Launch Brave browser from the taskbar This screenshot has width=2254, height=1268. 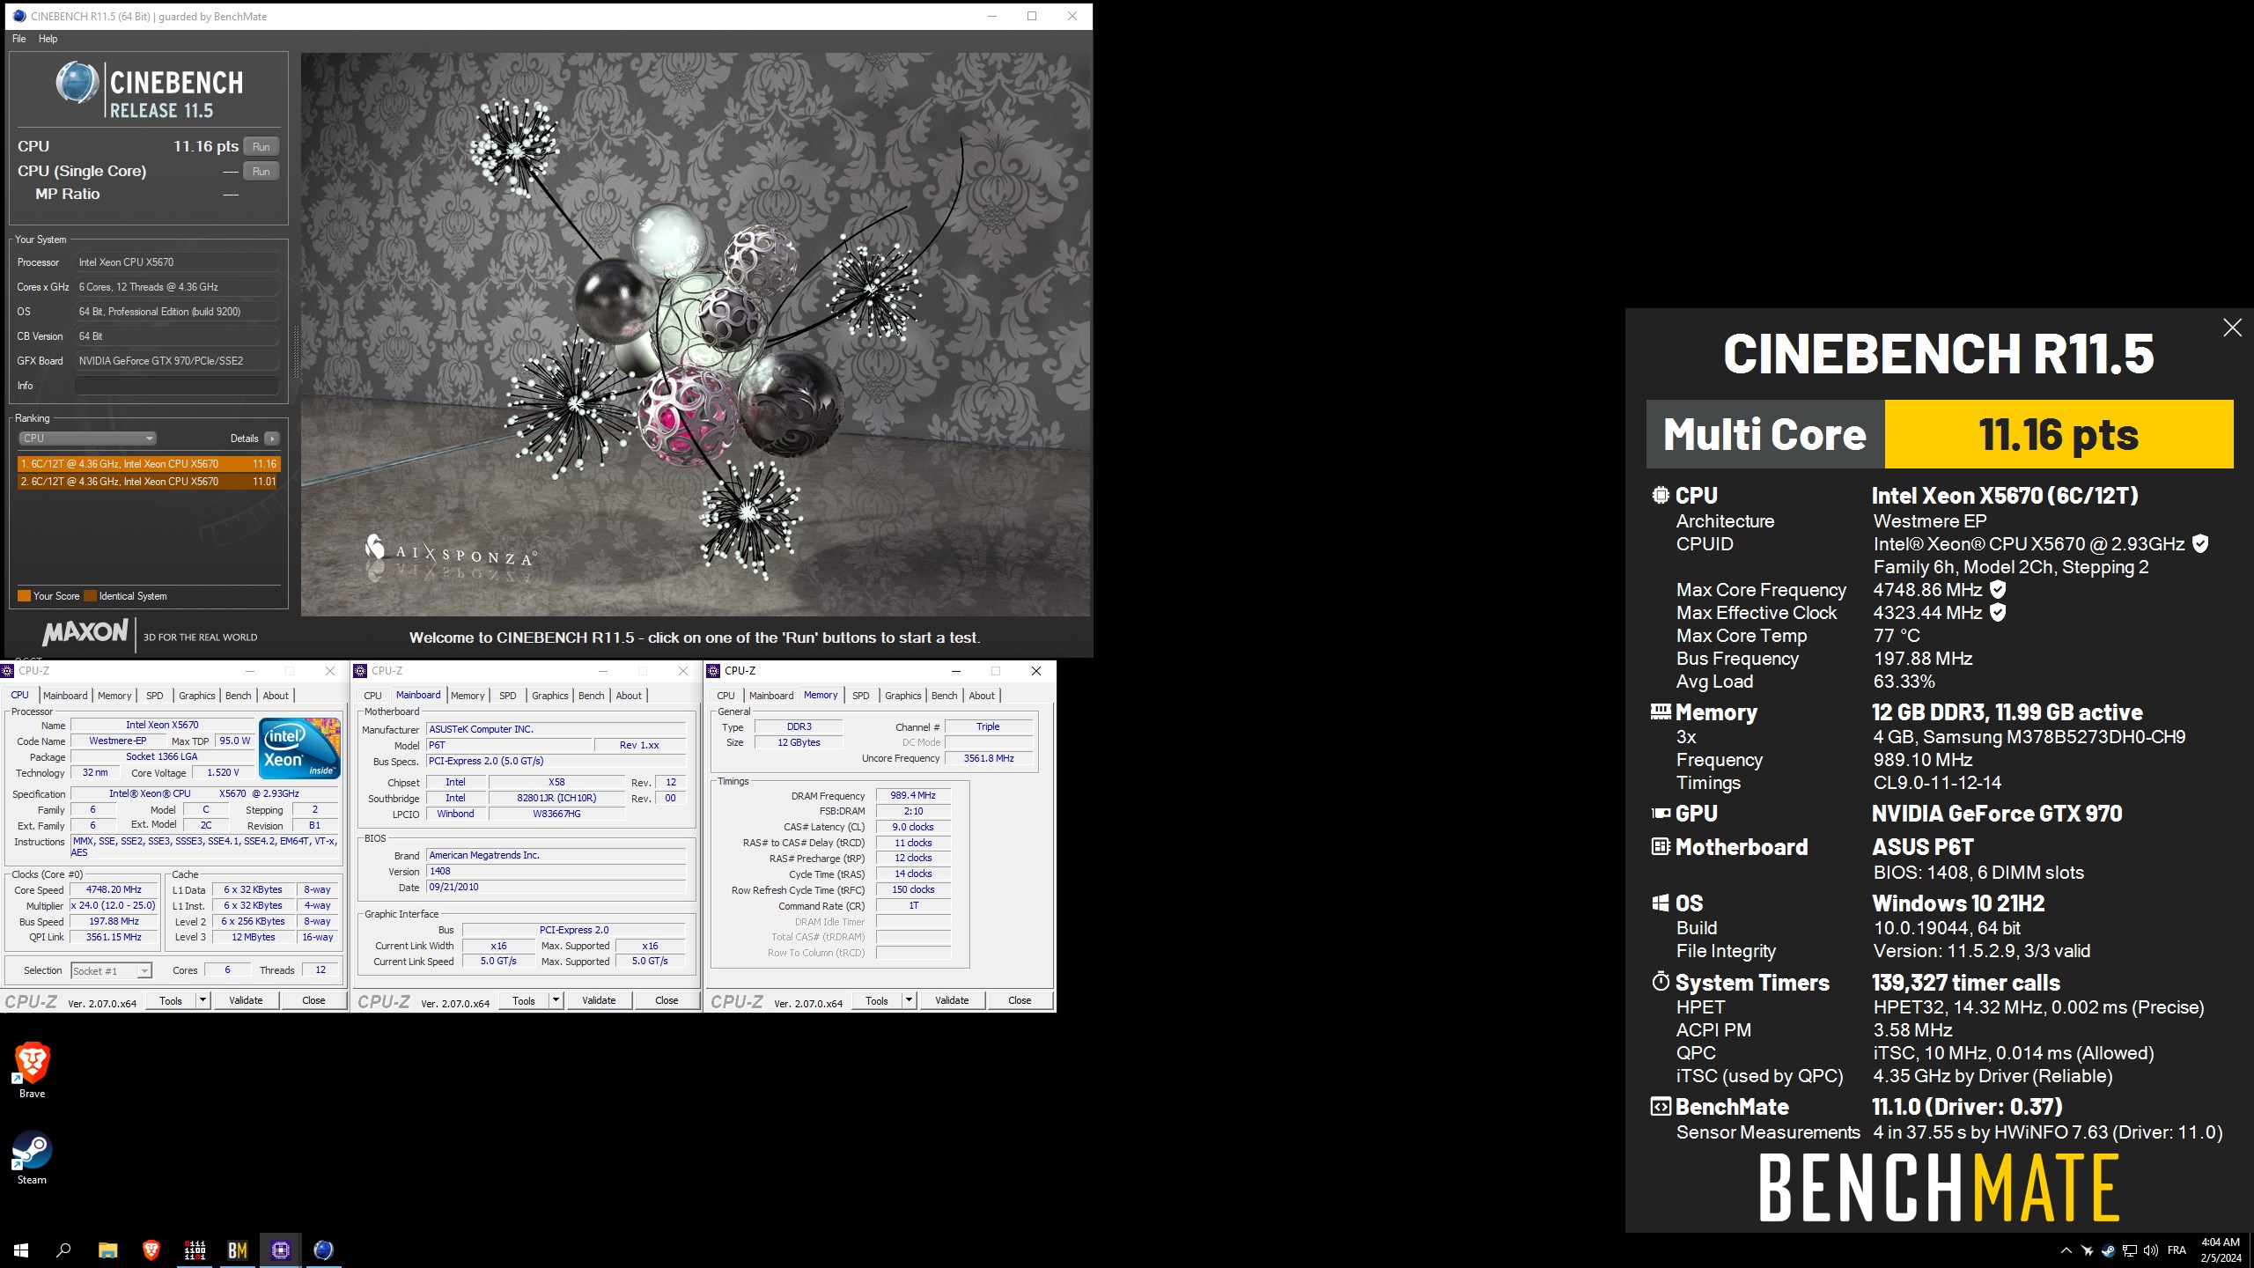pyautogui.click(x=151, y=1250)
